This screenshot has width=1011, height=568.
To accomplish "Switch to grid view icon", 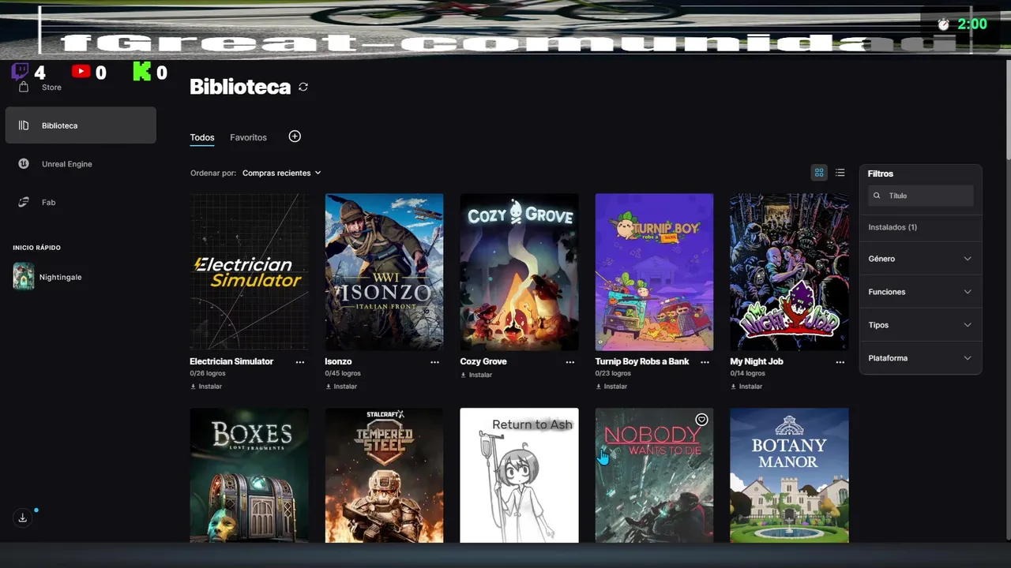I will tap(819, 173).
